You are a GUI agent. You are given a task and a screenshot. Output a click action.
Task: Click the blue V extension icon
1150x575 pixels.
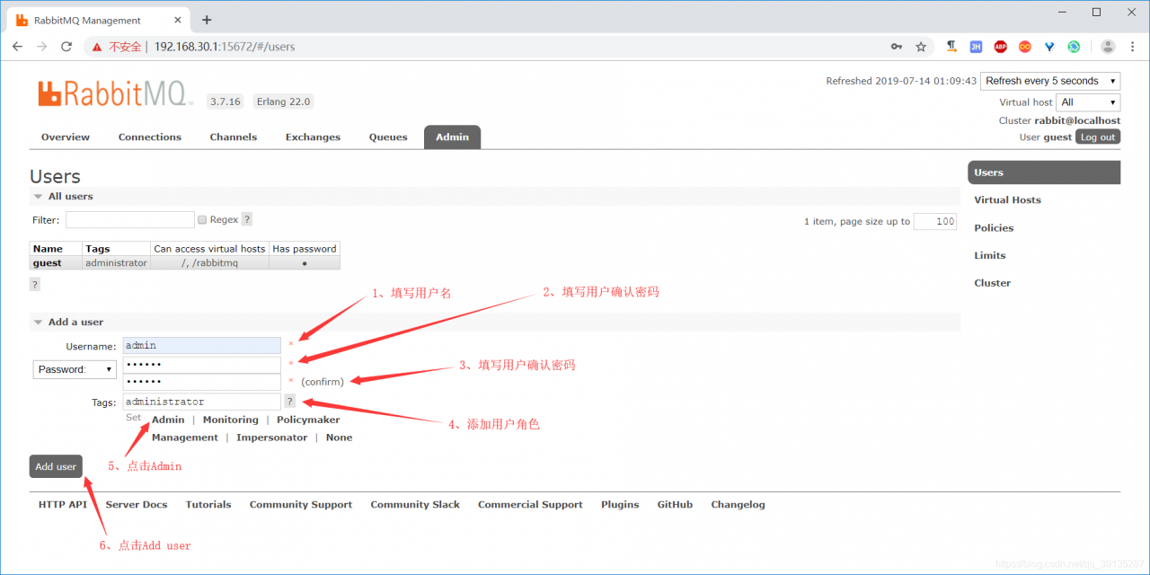click(x=1048, y=47)
